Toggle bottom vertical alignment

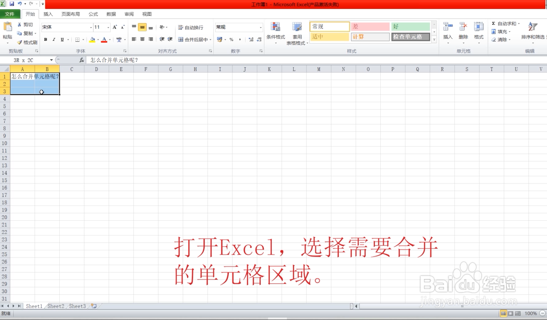coord(151,27)
